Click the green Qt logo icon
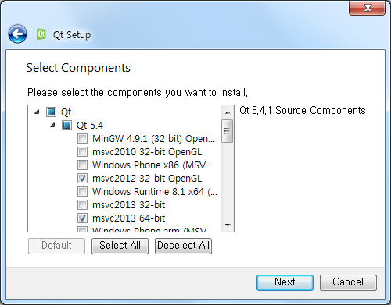391x305 pixels. tap(41, 34)
